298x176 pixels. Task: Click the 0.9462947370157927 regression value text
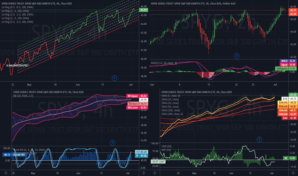tap(18, 66)
